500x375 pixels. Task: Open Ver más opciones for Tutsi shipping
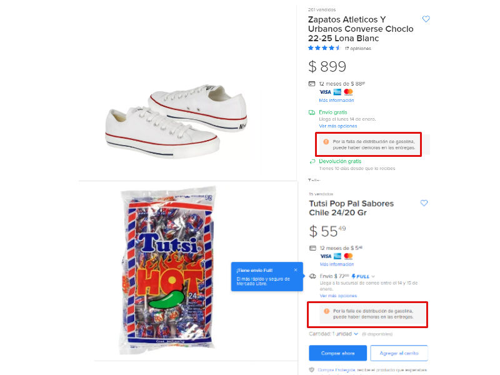(x=338, y=296)
